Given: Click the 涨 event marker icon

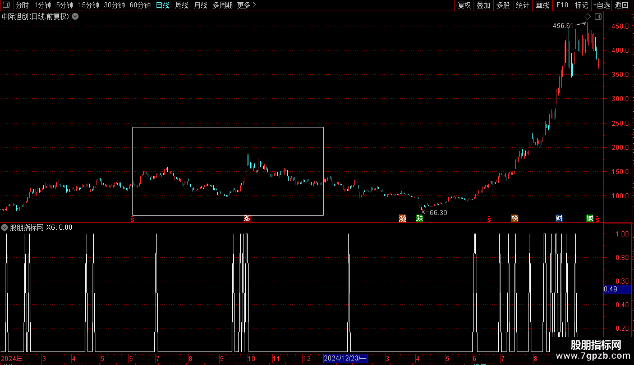Looking at the screenshot, I should pos(247,218).
